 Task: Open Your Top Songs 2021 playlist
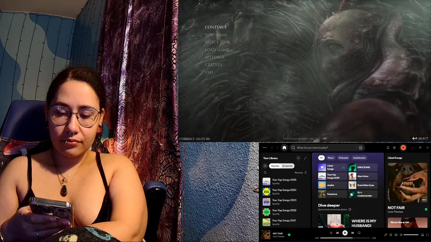click(x=286, y=222)
